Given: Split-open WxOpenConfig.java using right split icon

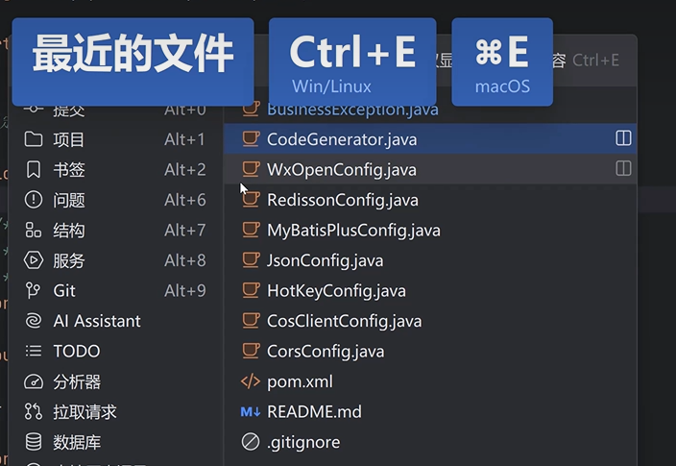Looking at the screenshot, I should (623, 169).
